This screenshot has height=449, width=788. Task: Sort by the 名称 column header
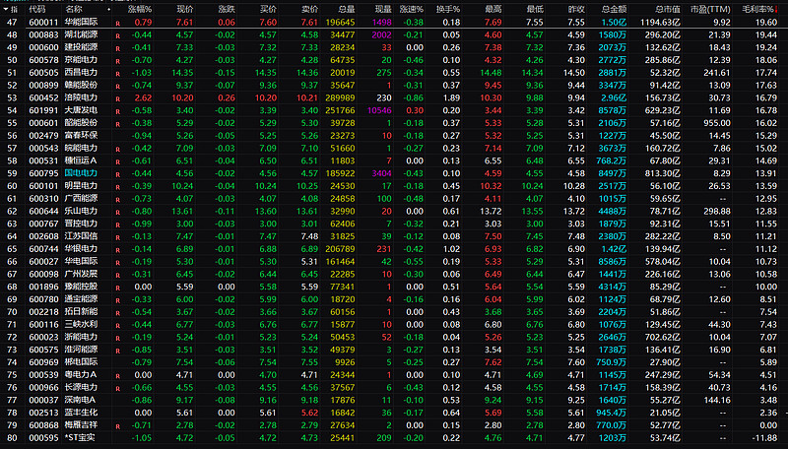point(73,9)
